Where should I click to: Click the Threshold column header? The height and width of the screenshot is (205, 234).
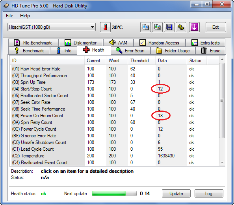point(141,61)
